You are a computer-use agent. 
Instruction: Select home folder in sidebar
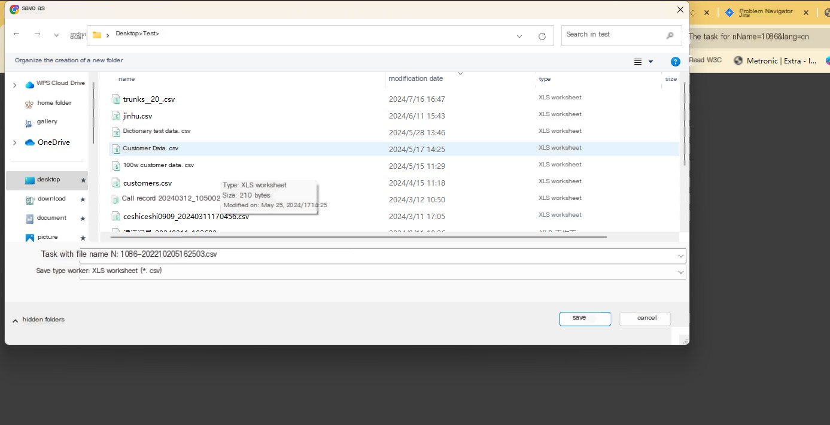tap(48, 104)
